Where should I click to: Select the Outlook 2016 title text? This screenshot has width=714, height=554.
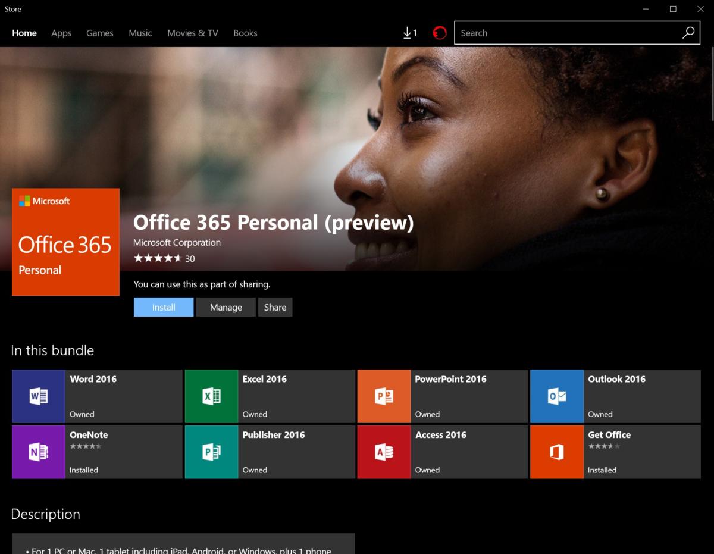[617, 379]
